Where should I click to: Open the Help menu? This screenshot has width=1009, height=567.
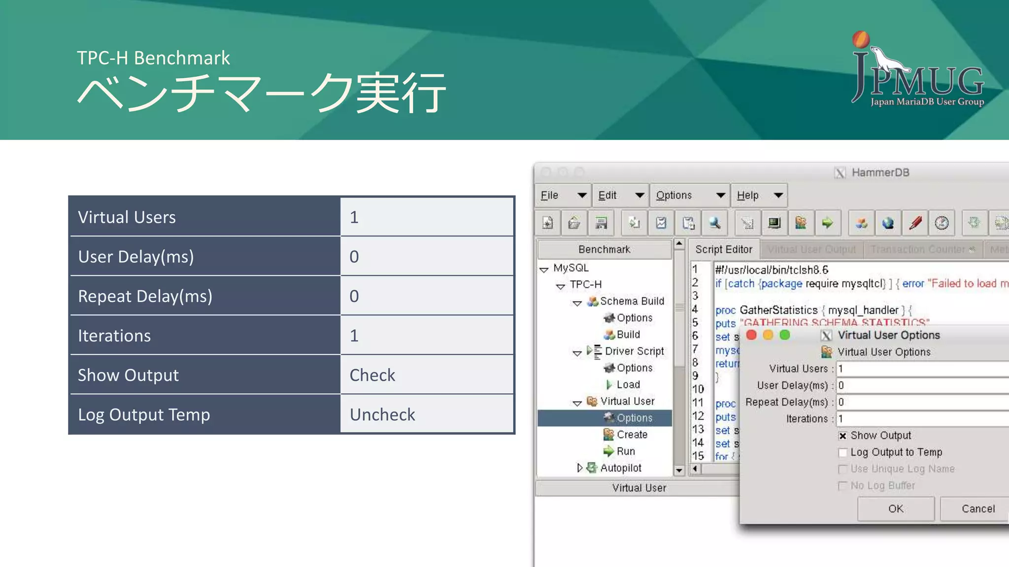[759, 195]
